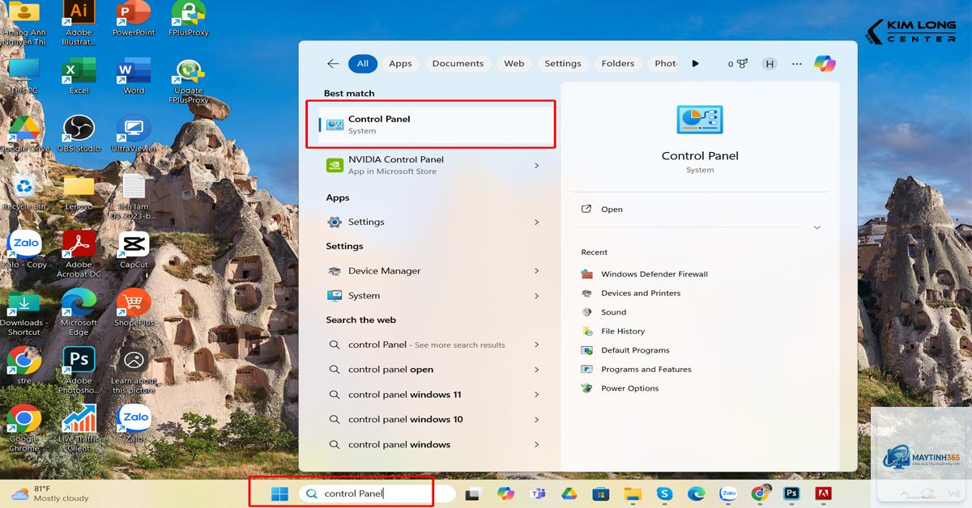Open the rewards points icon
Viewport: 972px width, 508px height.
pos(737,64)
